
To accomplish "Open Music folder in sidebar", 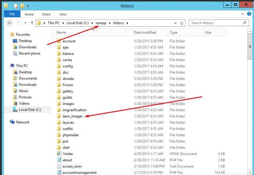I will (x=24, y=91).
